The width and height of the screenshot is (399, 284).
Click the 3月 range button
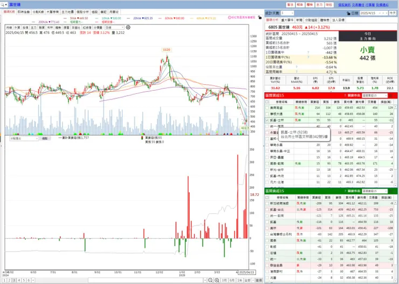(x=224, y=280)
